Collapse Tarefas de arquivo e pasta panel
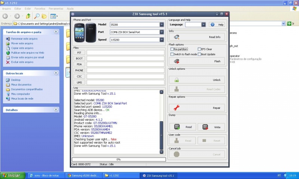Image resolution: width=299 pixels, height=179 pixels. (56, 32)
